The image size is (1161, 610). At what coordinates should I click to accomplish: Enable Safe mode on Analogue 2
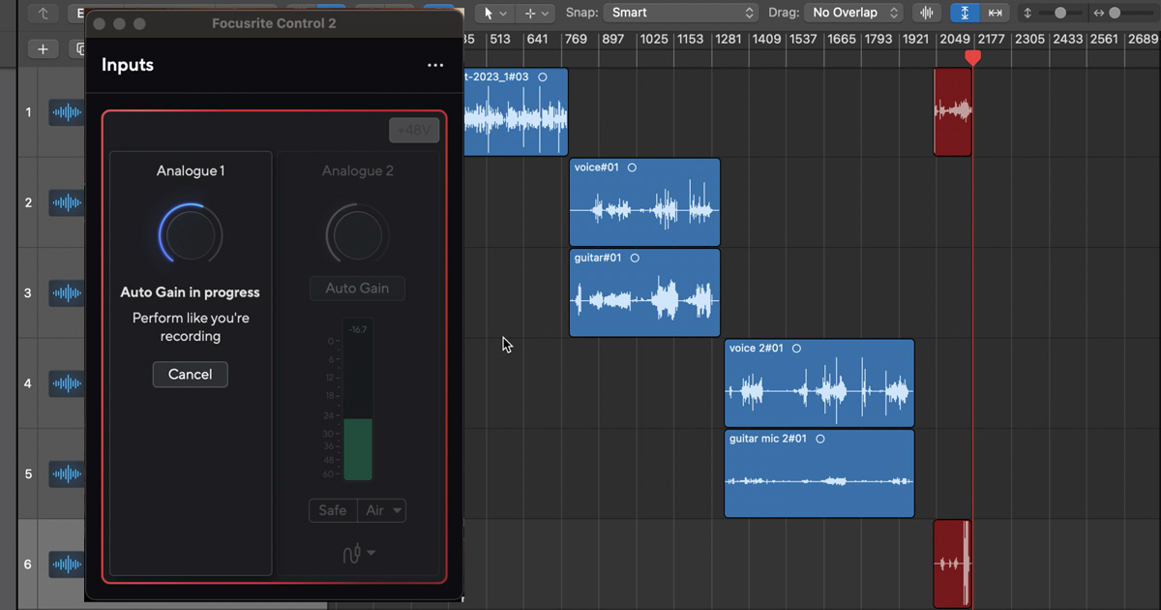point(333,510)
